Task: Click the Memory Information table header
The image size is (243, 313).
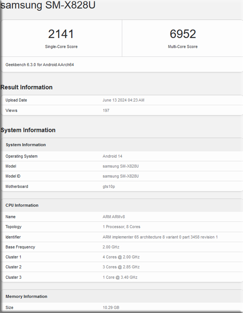Action: click(26, 296)
